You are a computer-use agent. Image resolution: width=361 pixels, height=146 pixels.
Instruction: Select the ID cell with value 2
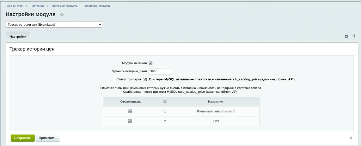(165, 121)
